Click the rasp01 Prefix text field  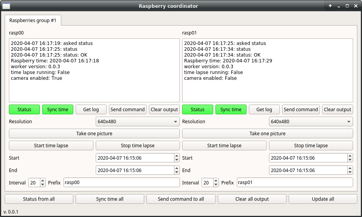click(x=295, y=183)
